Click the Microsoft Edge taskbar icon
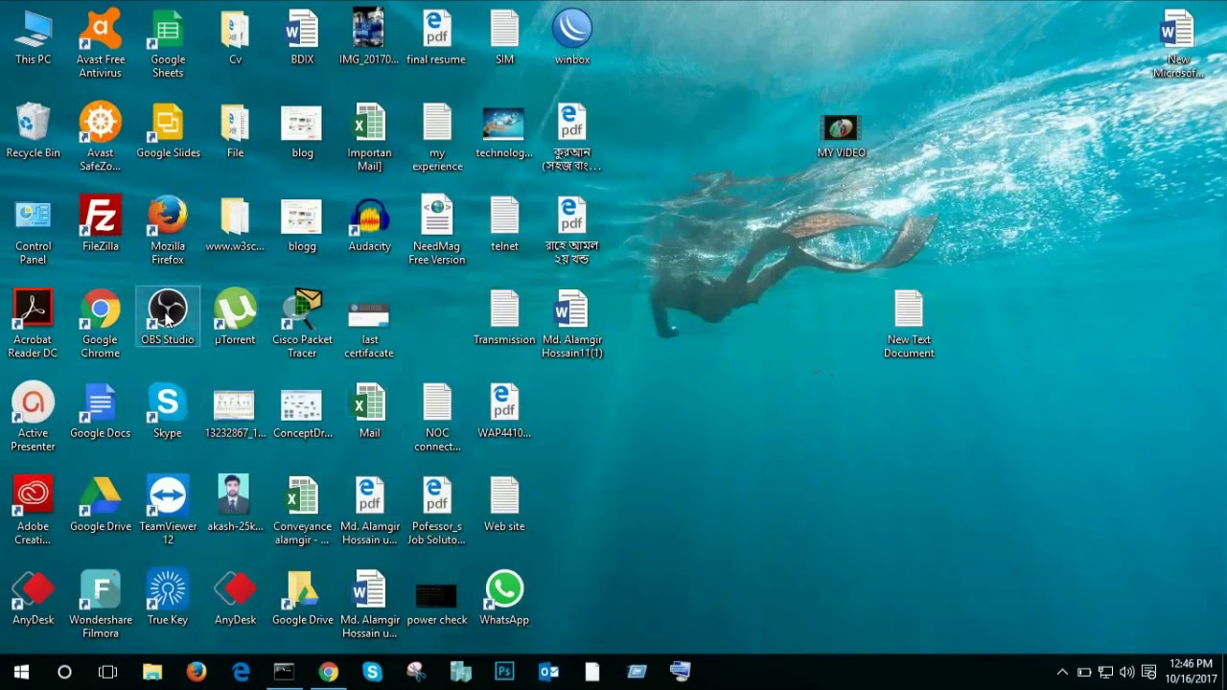 pos(241,672)
